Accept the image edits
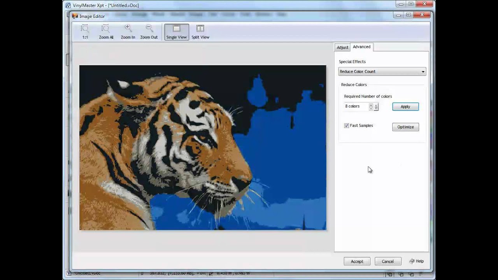This screenshot has width=498, height=280. (x=357, y=261)
